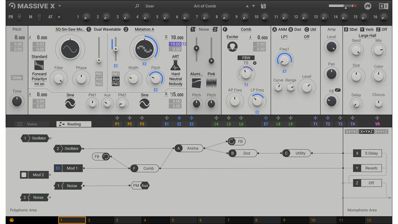The image size is (398, 224).
Task: Select the Verb effect tab
Action: [x=366, y=29]
